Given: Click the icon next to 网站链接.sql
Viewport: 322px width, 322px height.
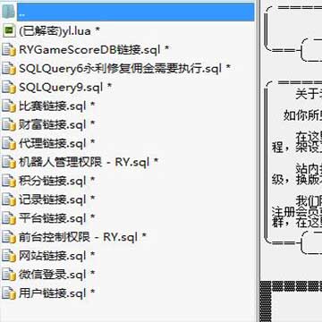Looking at the screenshot, I should click(x=9, y=256).
